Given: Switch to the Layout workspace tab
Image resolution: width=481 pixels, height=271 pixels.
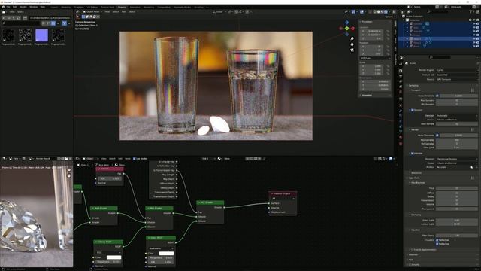Looking at the screenshot, I should coord(54,7).
